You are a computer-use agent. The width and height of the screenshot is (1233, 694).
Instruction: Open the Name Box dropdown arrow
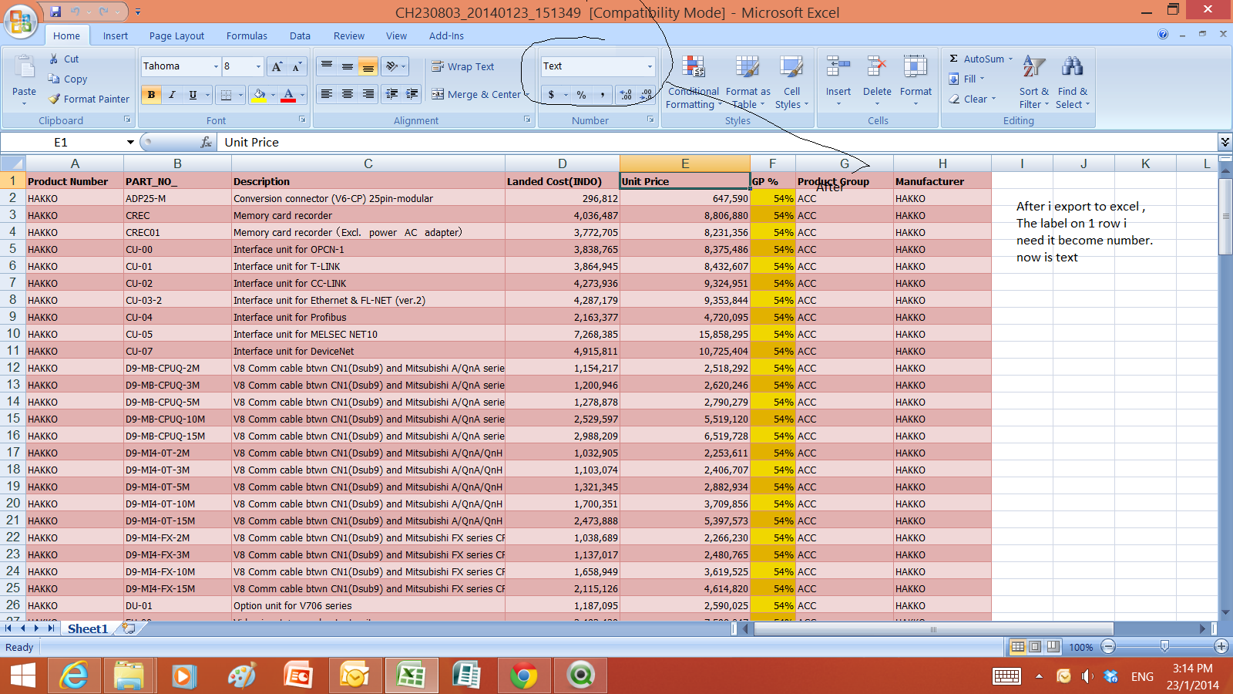(x=130, y=143)
